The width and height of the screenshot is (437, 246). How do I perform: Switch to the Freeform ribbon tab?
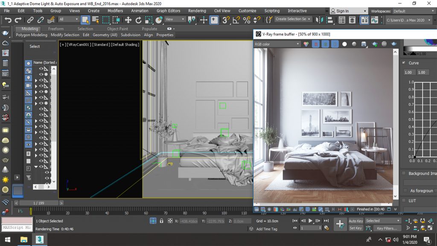(x=56, y=29)
